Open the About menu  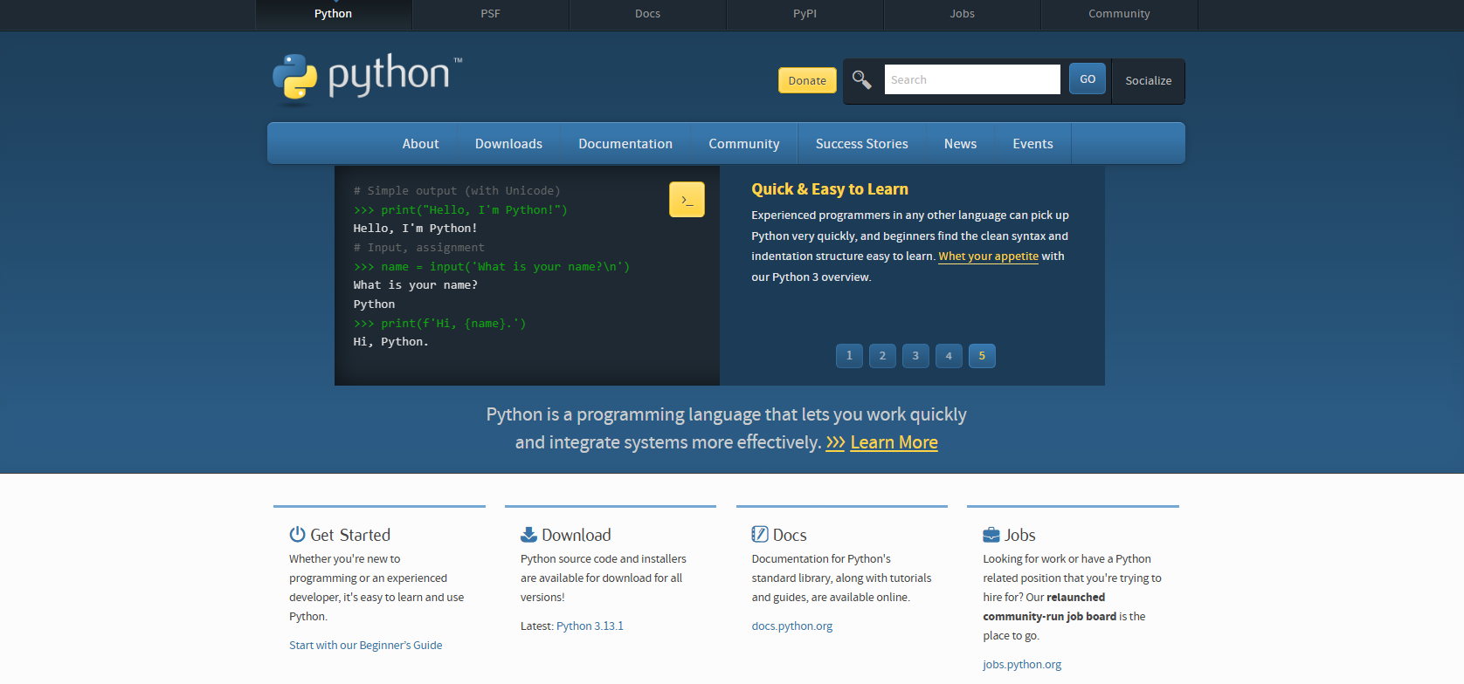tap(420, 144)
